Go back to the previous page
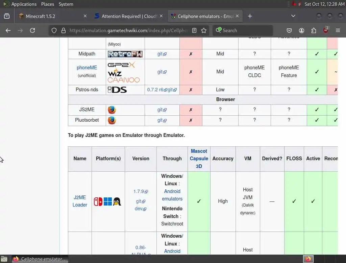The height and width of the screenshot is (263, 346). click(8, 30)
